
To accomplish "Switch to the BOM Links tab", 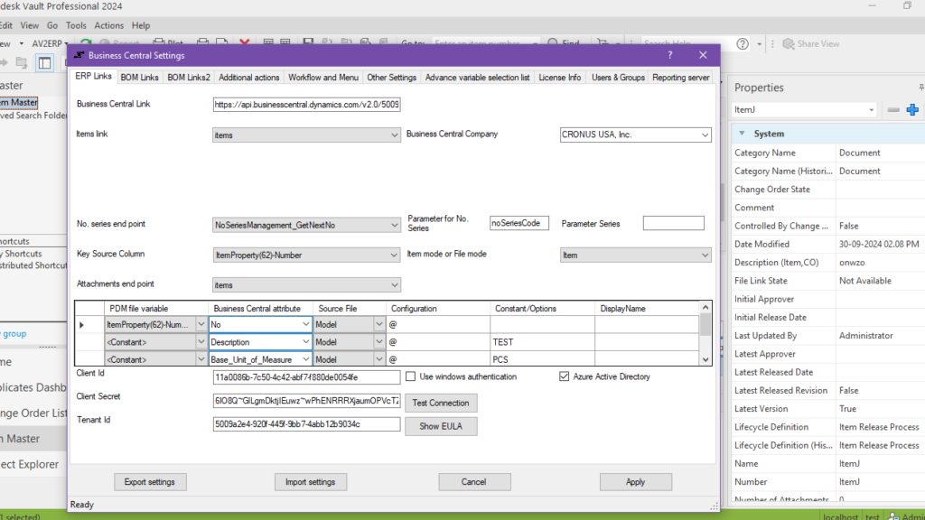I will tap(138, 78).
